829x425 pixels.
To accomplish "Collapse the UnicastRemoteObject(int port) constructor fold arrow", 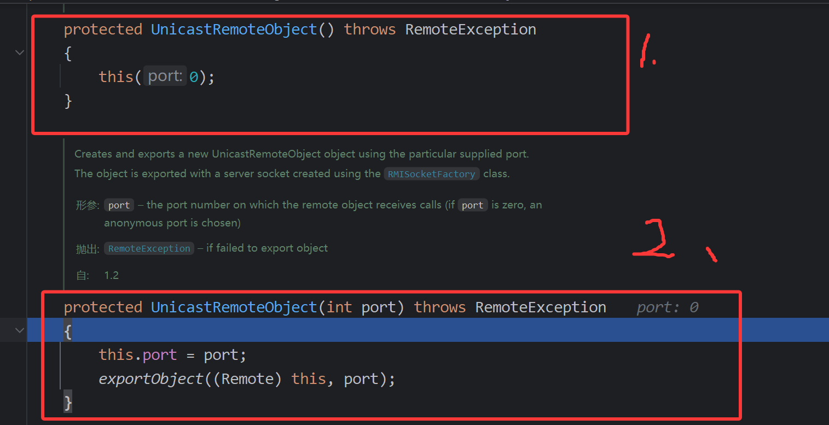I will click(x=20, y=330).
